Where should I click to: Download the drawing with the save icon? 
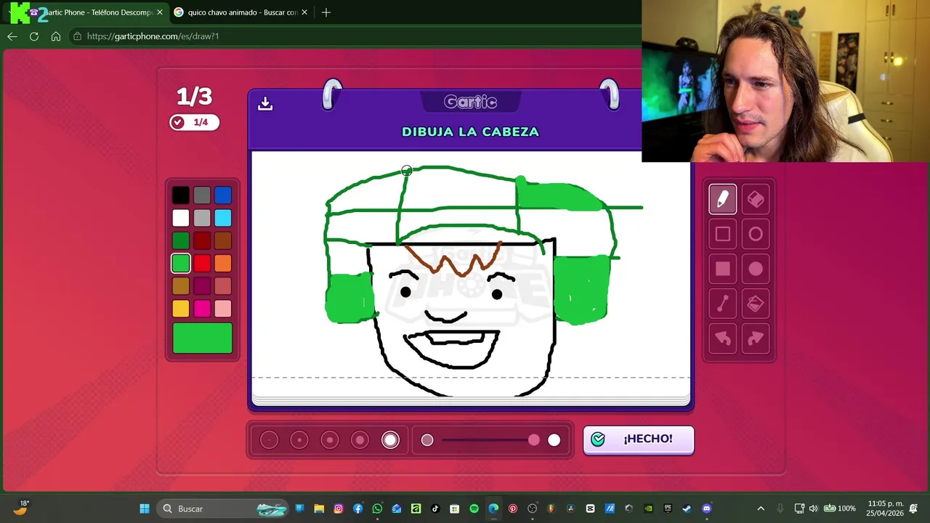pyautogui.click(x=265, y=103)
